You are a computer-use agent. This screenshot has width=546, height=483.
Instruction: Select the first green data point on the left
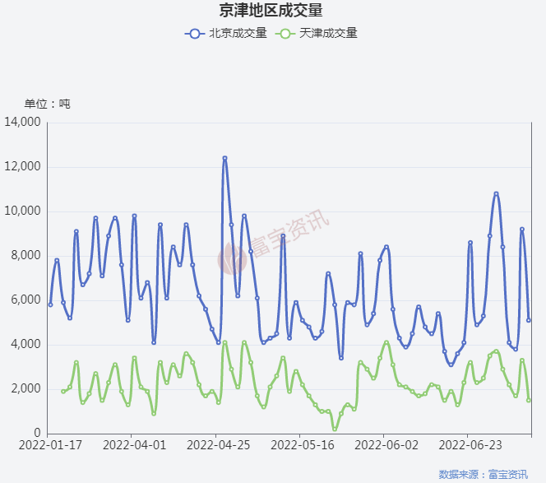[63, 391]
